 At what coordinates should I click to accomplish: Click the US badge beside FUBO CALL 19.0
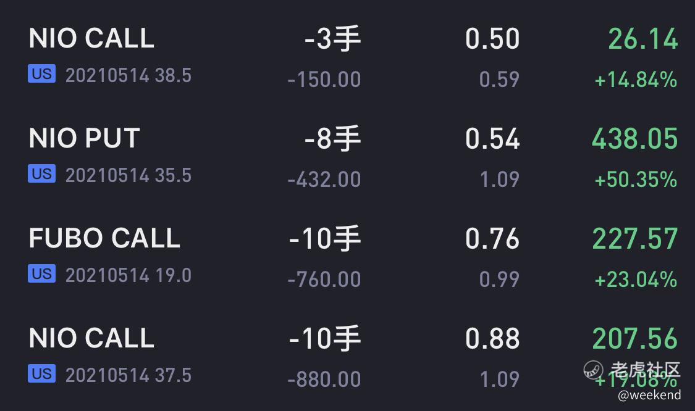41,274
